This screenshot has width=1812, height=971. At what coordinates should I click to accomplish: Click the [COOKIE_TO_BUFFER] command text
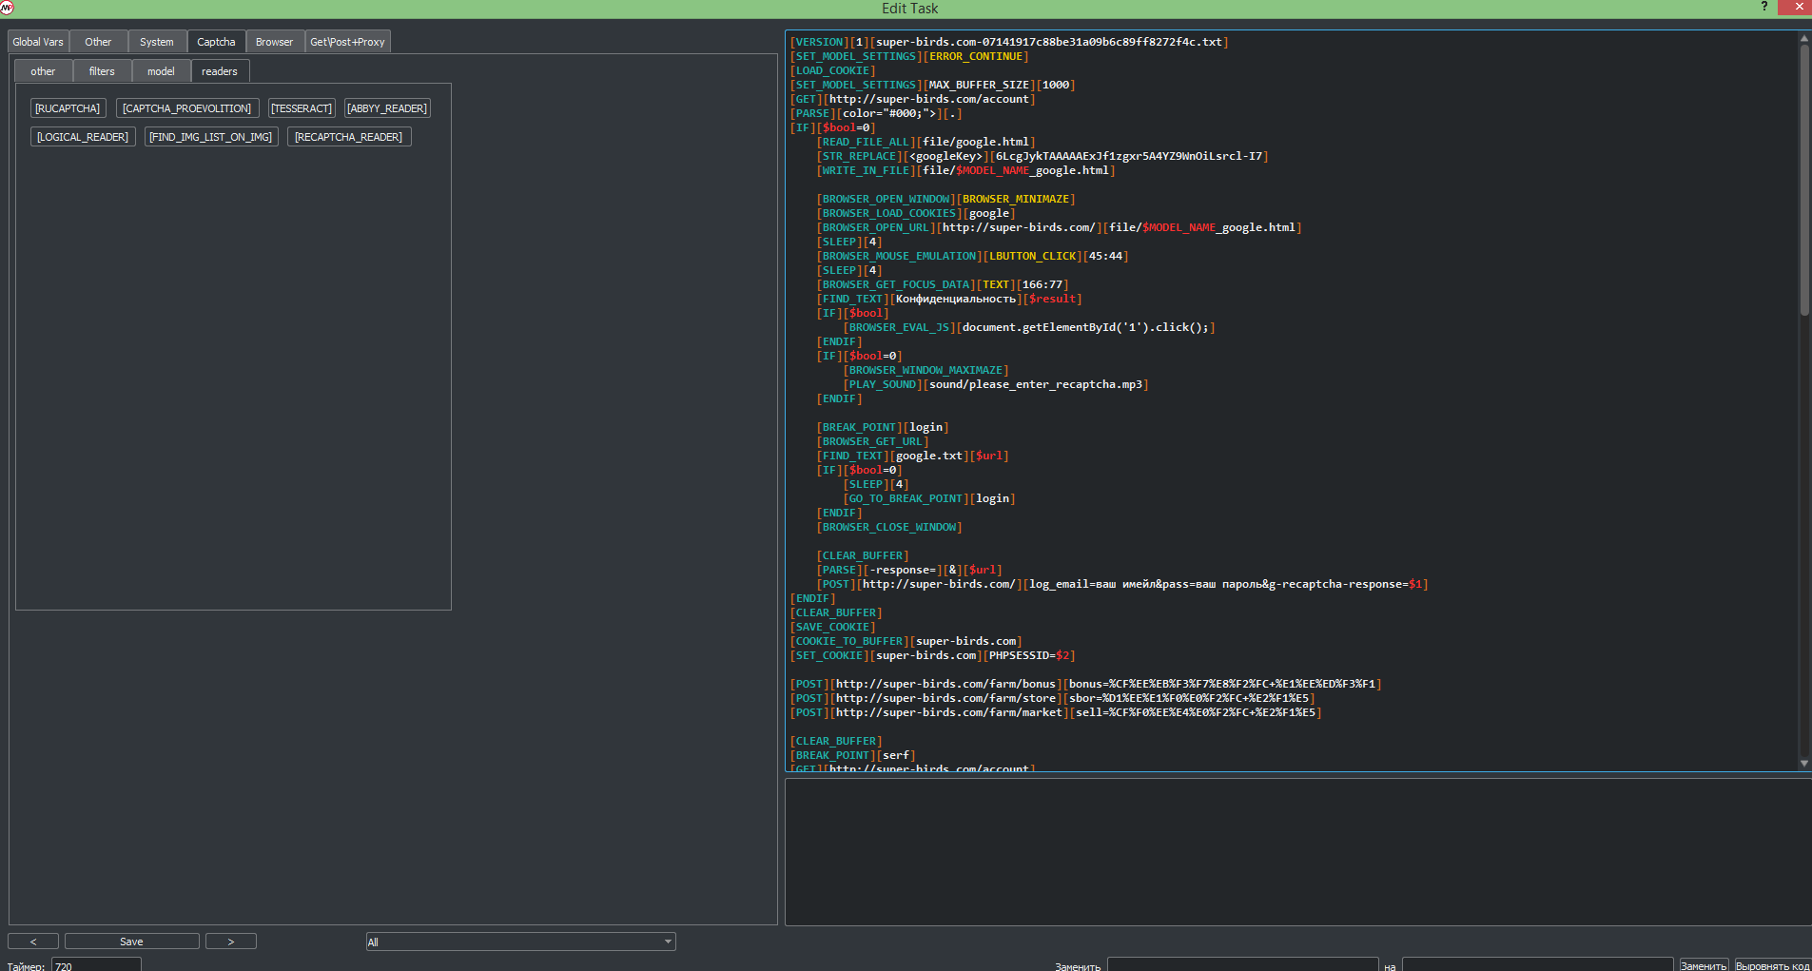(x=849, y=641)
